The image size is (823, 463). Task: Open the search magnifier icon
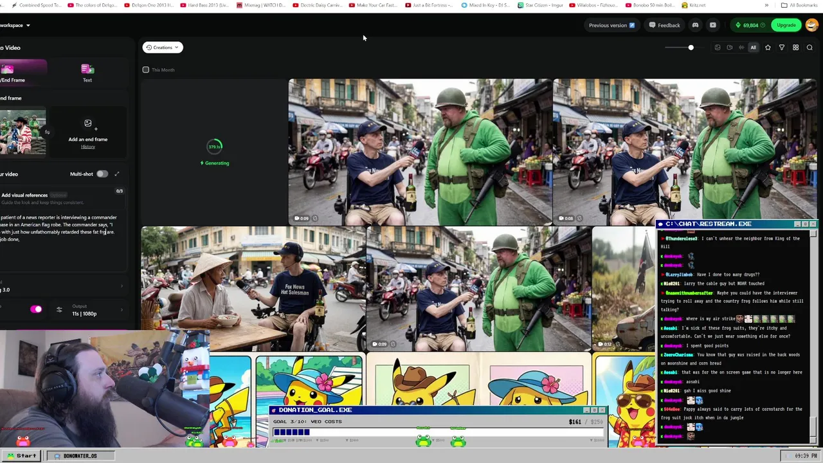809,48
